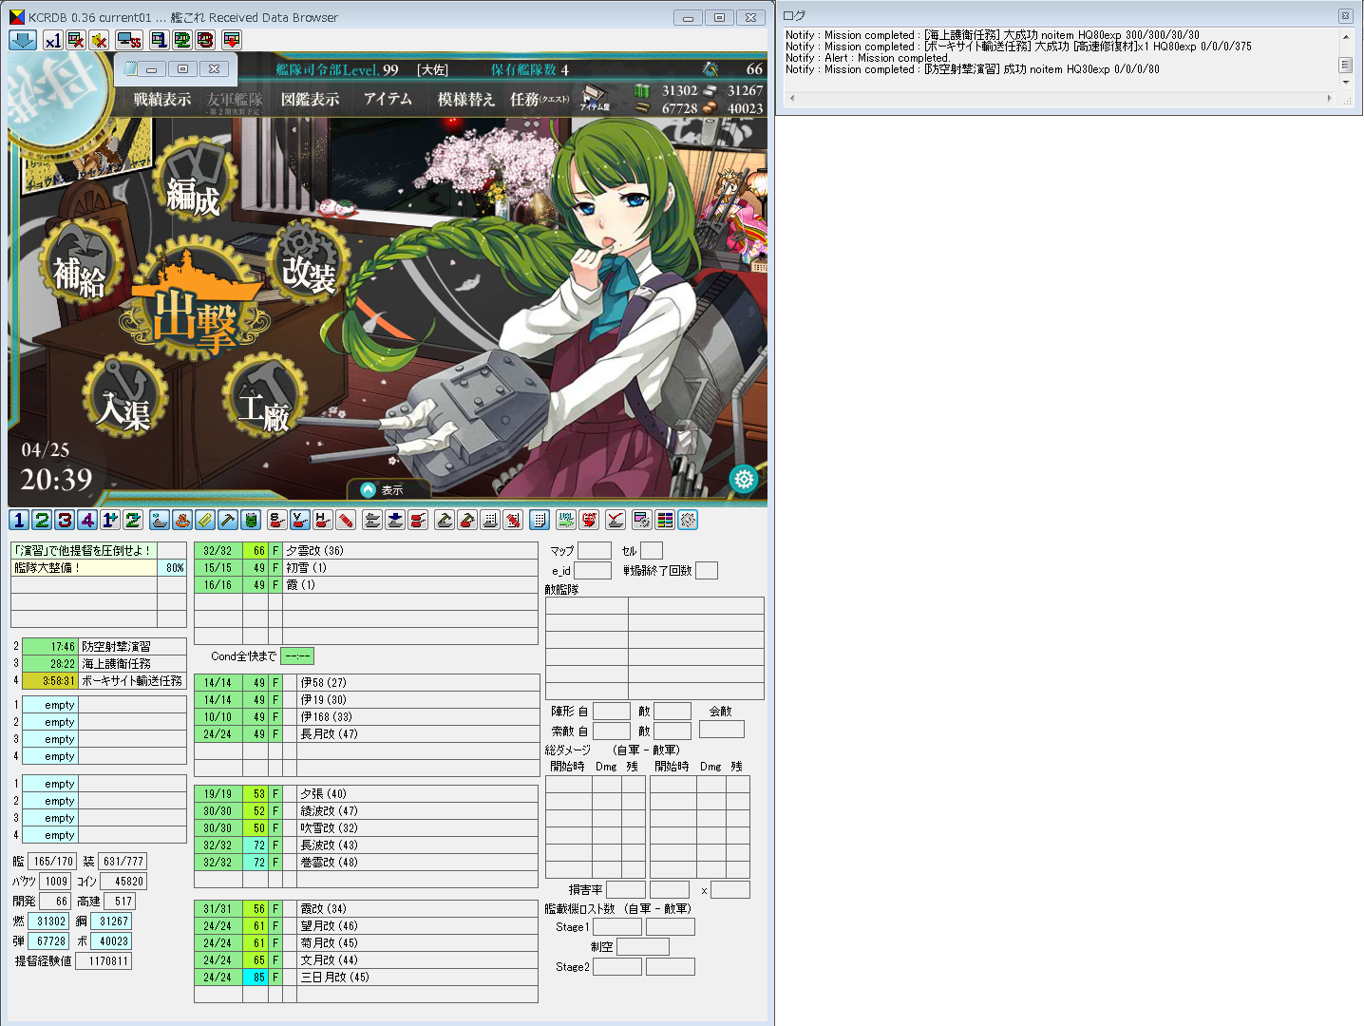Click the red checkmark ship icon
Viewport: 1364px width, 1026px height.
616,520
